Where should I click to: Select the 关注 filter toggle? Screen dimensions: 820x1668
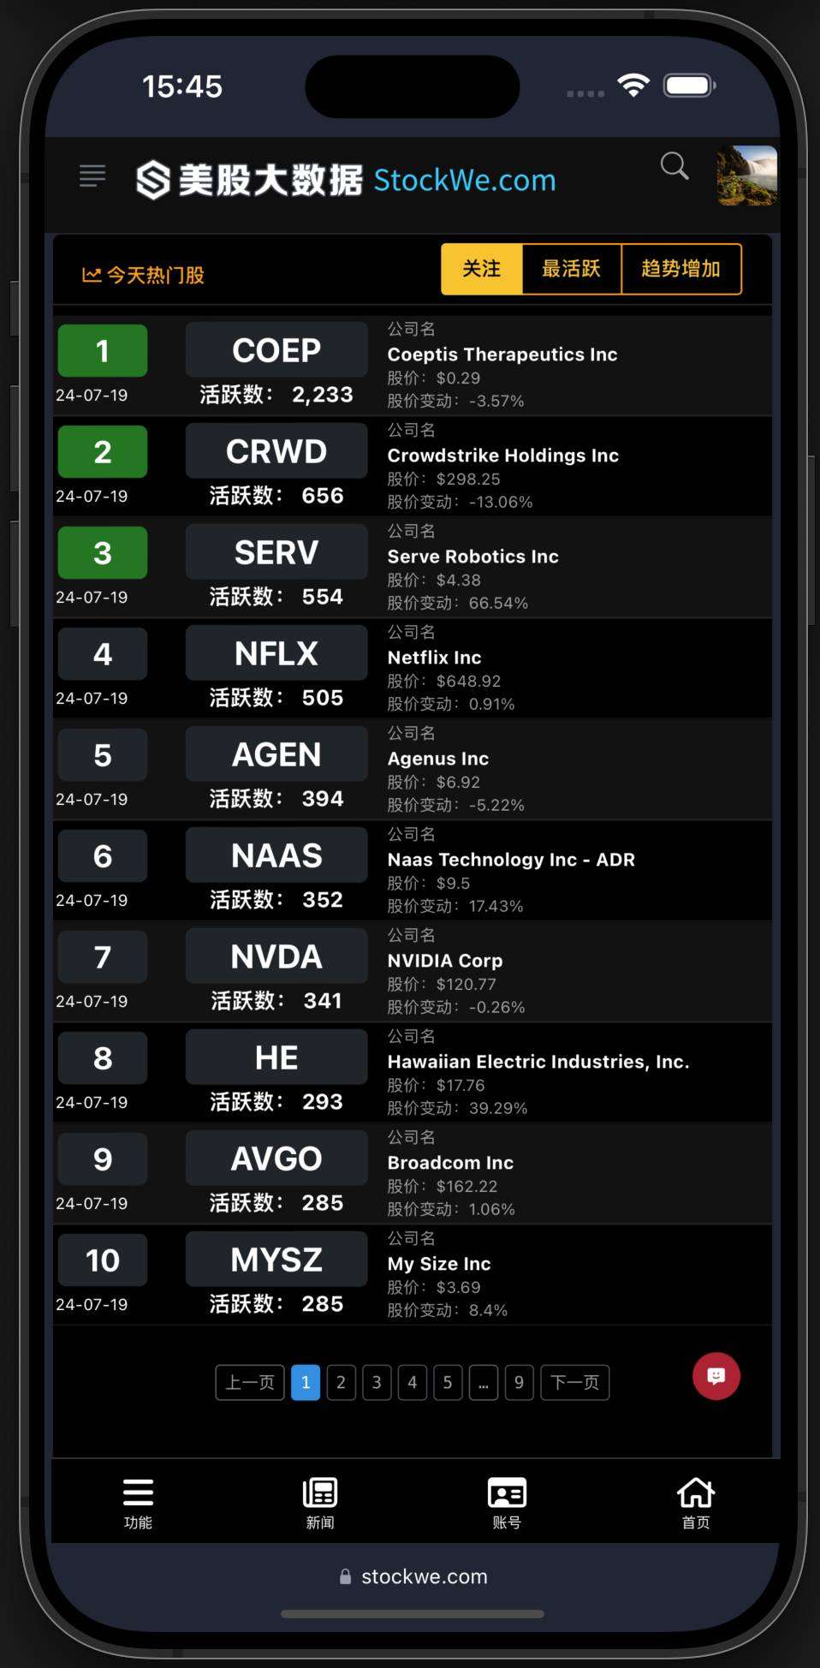481,269
